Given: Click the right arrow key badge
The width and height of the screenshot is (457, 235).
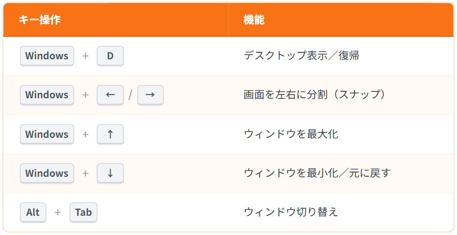Looking at the screenshot, I should pos(150,95).
